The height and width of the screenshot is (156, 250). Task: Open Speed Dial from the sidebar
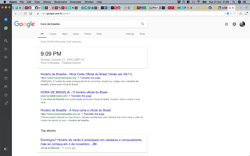pos(6,70)
